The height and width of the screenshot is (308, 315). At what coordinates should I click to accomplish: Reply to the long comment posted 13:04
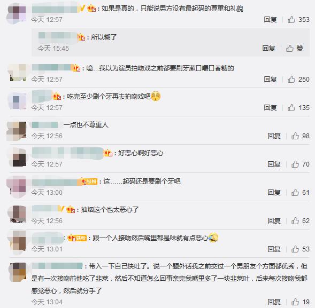(274, 302)
